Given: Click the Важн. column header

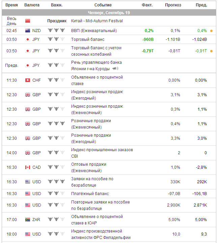Looking at the screenshot, I should coord(56,5).
